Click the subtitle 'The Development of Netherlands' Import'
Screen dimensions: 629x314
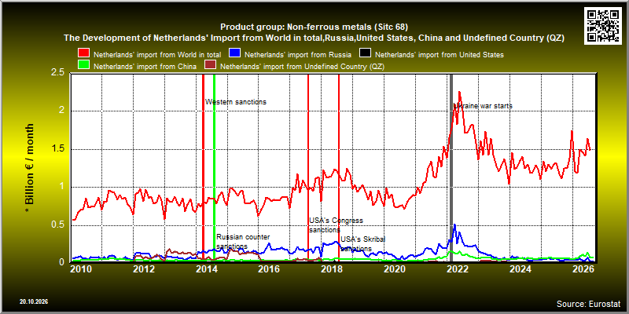tap(149, 38)
